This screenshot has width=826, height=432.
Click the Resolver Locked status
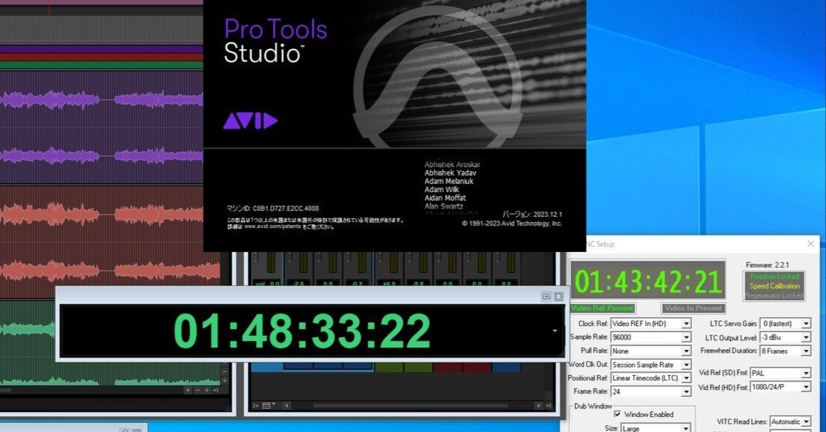tap(774, 277)
